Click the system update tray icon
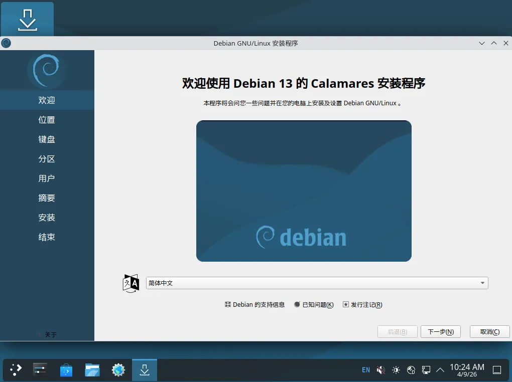 (411, 370)
